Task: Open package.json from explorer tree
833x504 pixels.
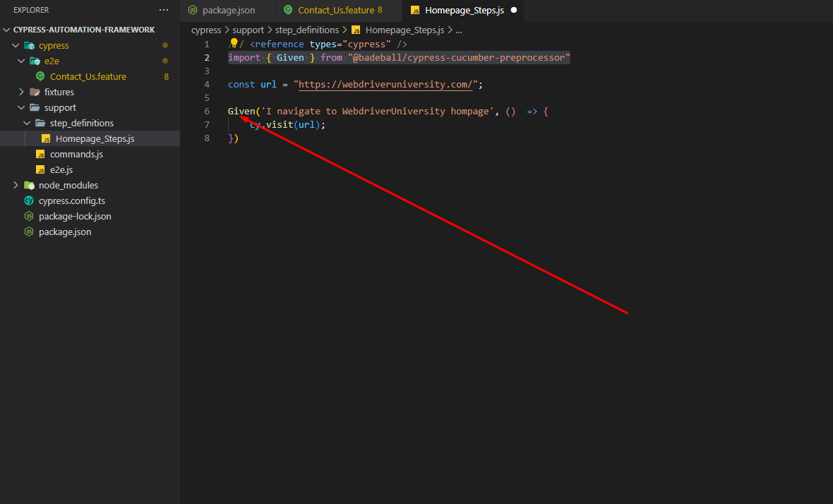Action: click(65, 232)
